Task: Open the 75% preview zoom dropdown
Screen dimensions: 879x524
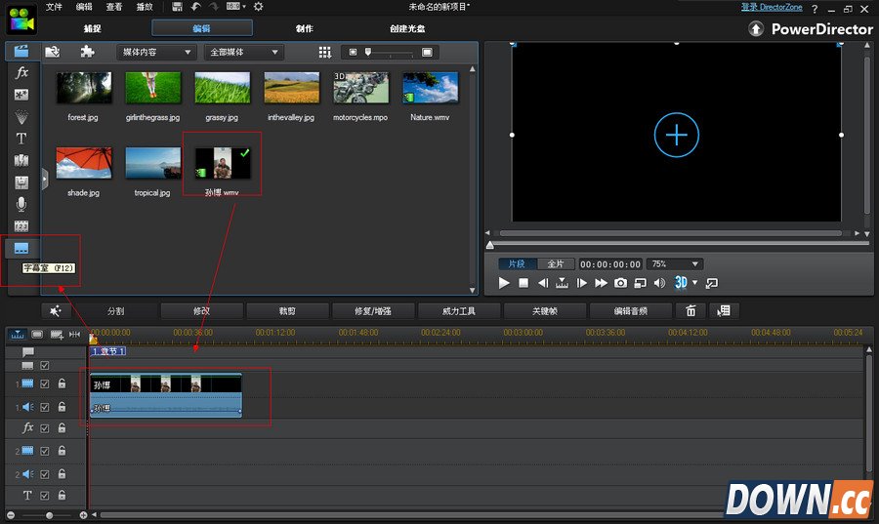Action: (x=676, y=264)
